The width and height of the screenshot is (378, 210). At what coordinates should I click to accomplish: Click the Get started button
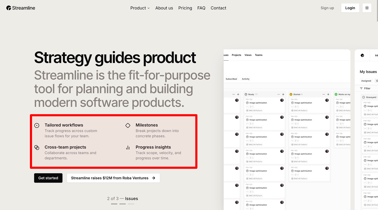48,178
